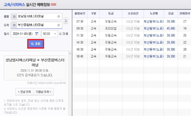Expand the 00:00 time dropdown

pos(50,34)
